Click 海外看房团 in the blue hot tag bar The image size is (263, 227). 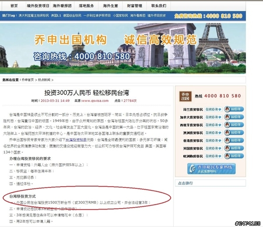[138, 16]
